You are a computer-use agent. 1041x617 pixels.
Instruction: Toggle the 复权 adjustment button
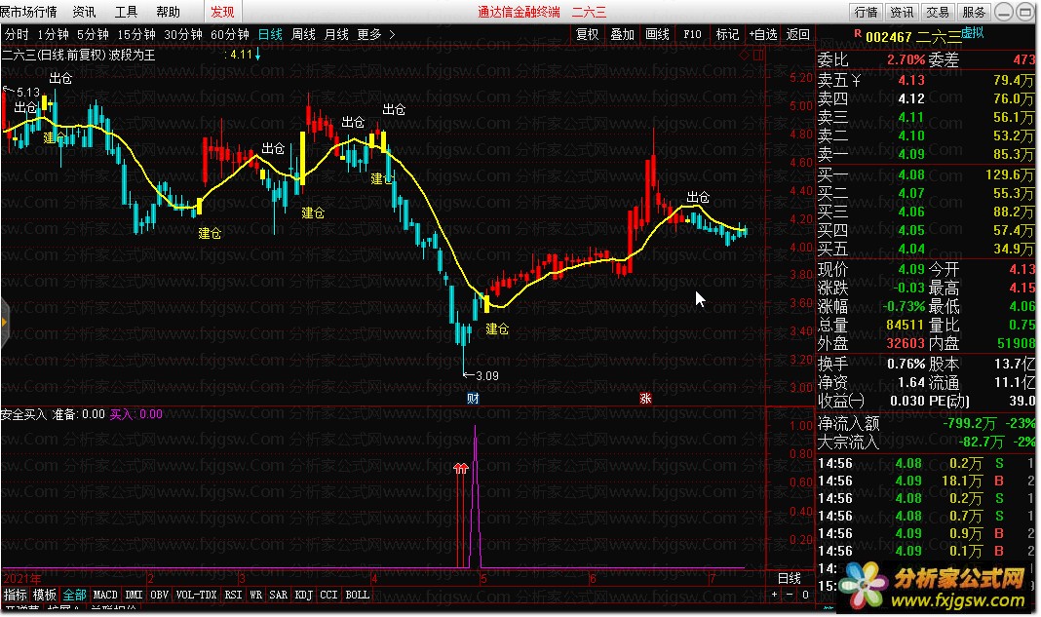pos(587,34)
